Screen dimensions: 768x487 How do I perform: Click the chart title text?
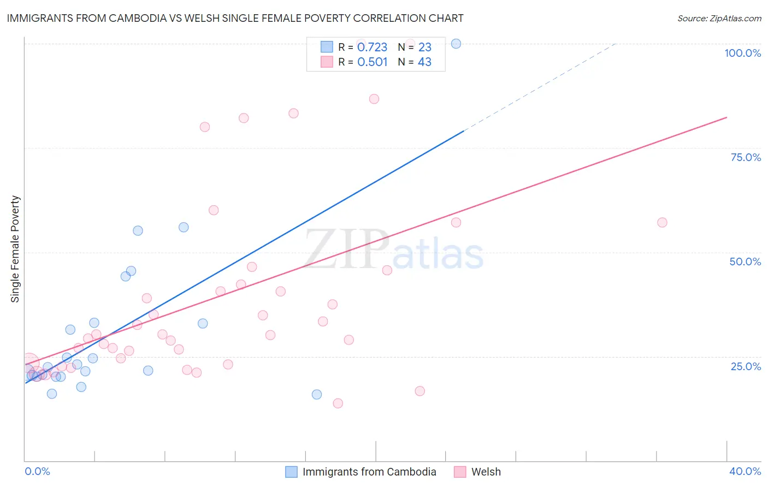235,18
